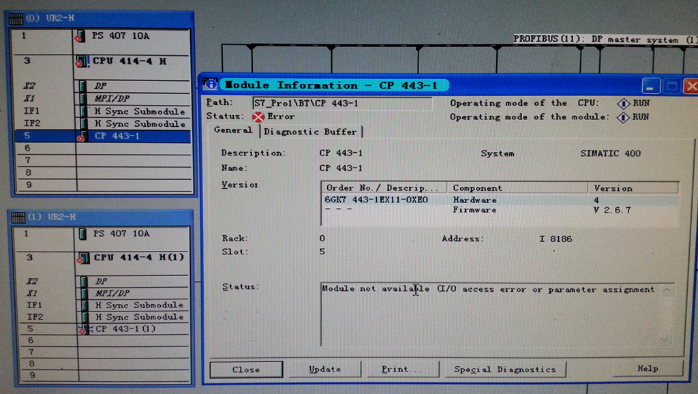Click the IF1 H Sync Submodule icon in rack (1)
This screenshot has height=394, width=698.
click(x=84, y=305)
